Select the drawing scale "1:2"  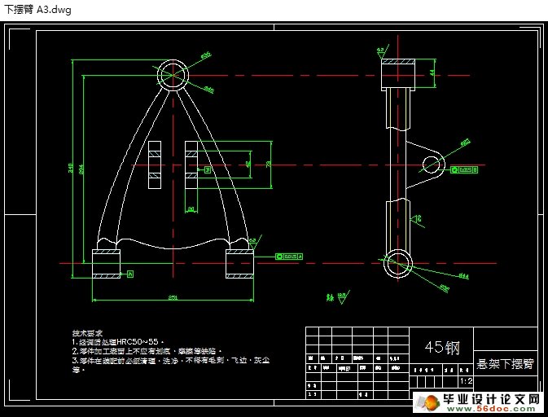(467, 381)
